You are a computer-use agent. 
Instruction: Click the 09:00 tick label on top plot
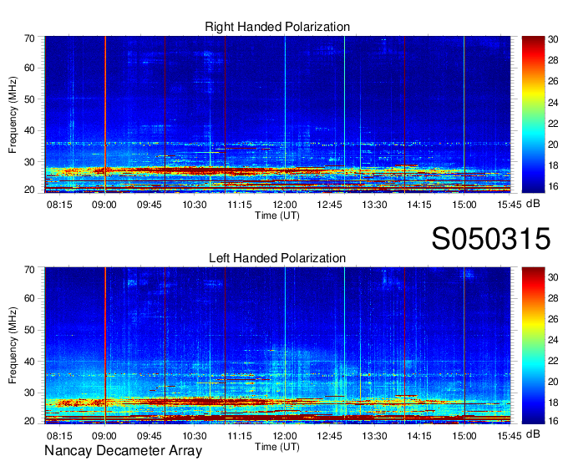[104, 205]
